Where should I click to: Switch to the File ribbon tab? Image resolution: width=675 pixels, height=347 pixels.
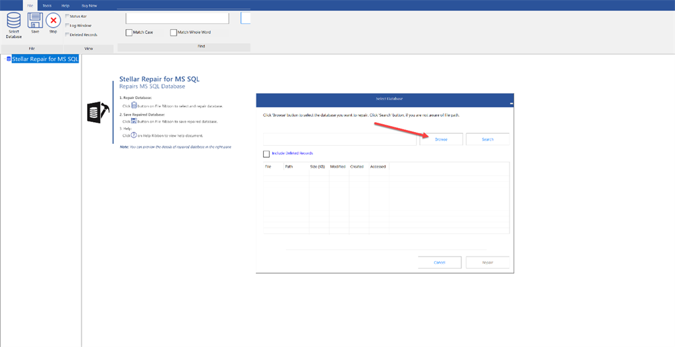pos(30,5)
